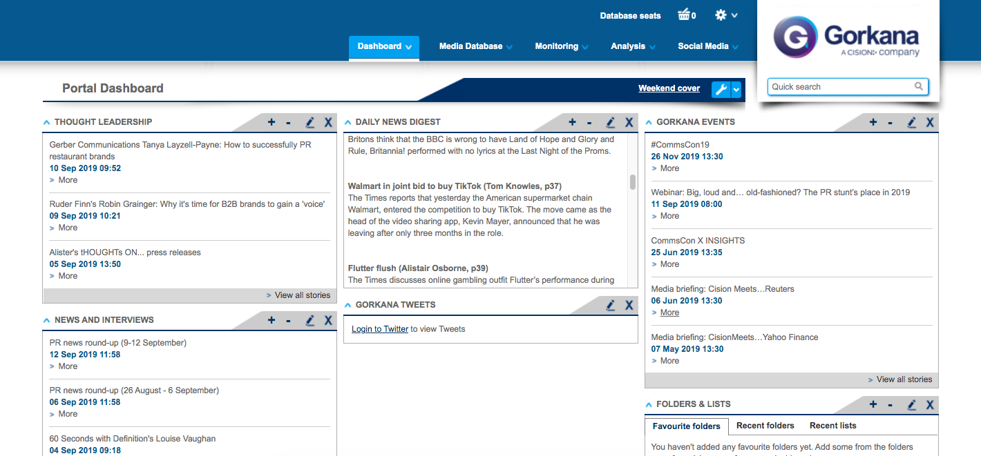Open the Analysis menu
Viewport: 981px width, 456px height.
tap(633, 47)
